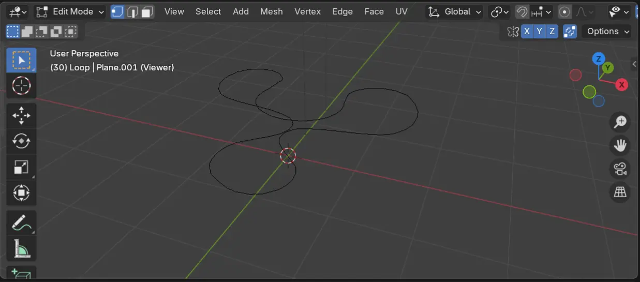
Task: Enable proportional editing toggle
Action: pyautogui.click(x=564, y=12)
